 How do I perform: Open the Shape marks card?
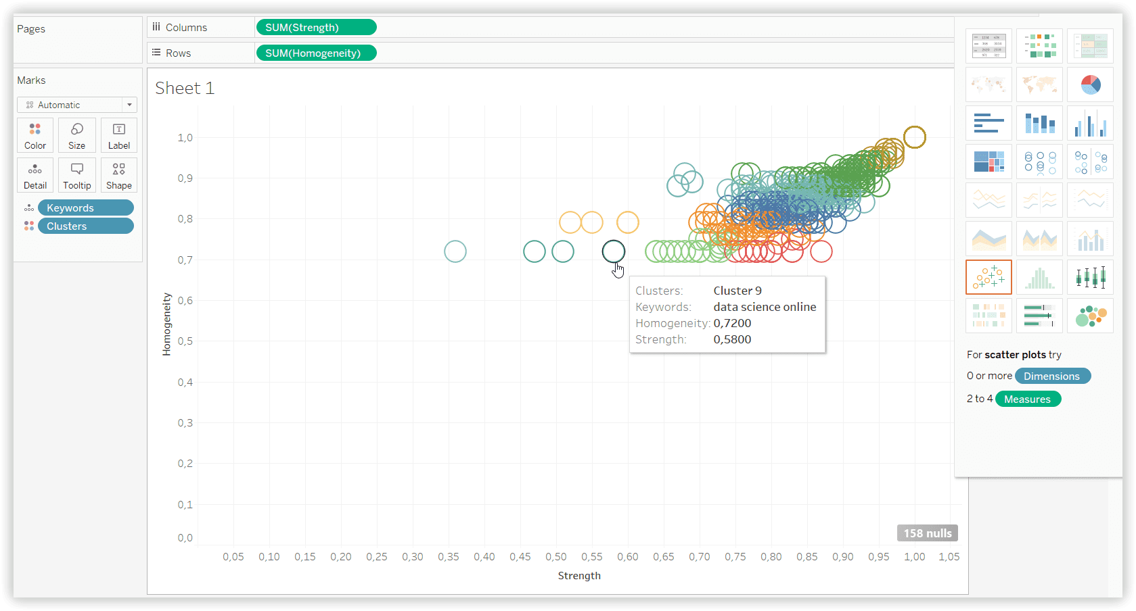pyautogui.click(x=119, y=175)
